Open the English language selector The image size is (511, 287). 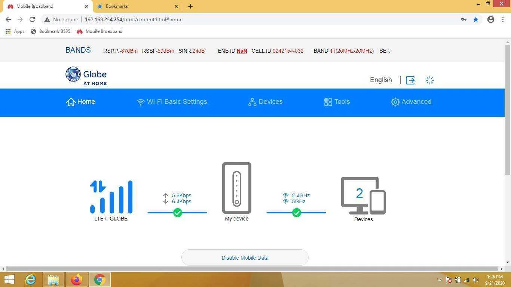(x=381, y=80)
